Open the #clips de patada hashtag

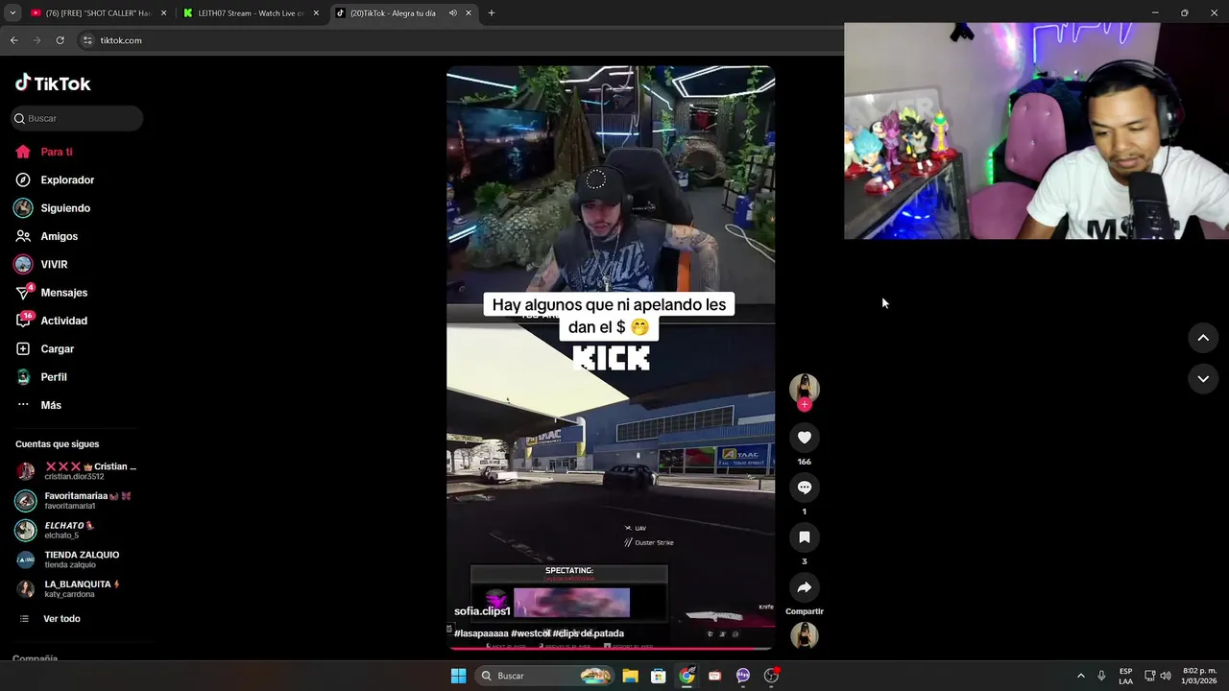point(589,633)
